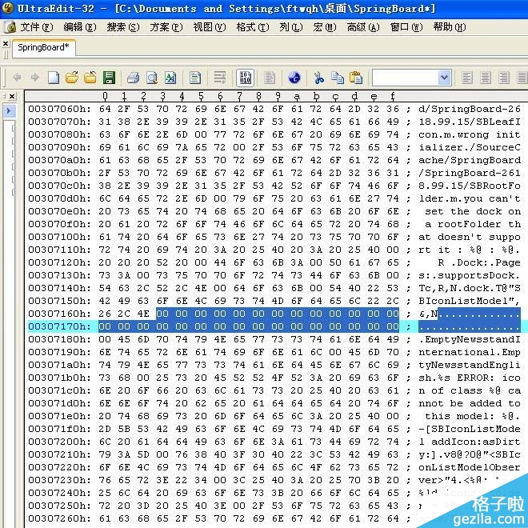
Task: Click offset 00307260h address
Action: point(59,518)
